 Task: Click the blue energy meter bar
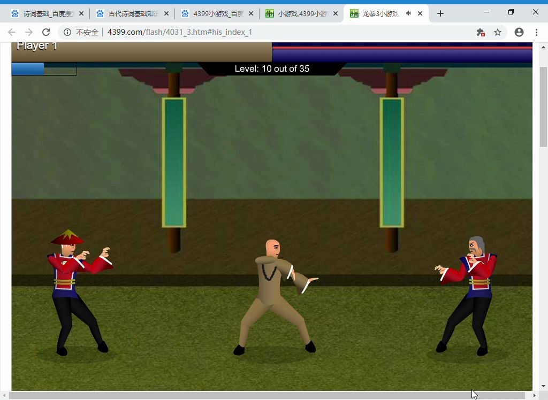pos(44,69)
